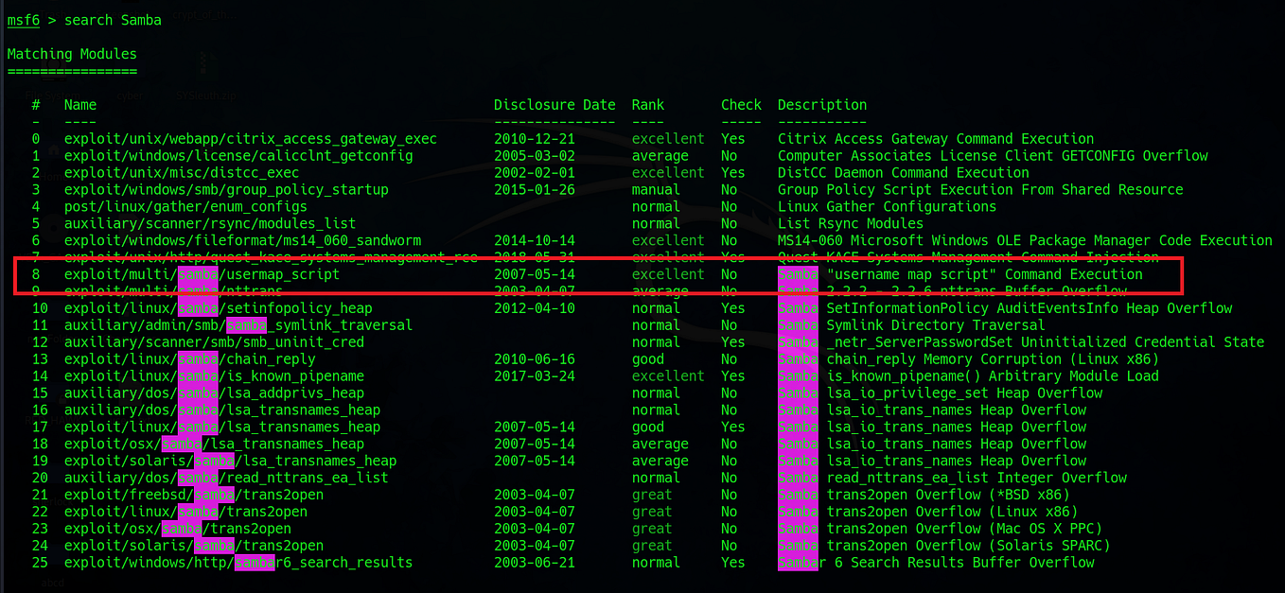Image resolution: width=1285 pixels, height=593 pixels.
Task: Click the distcc_exec exploit entry
Action: tap(180, 172)
